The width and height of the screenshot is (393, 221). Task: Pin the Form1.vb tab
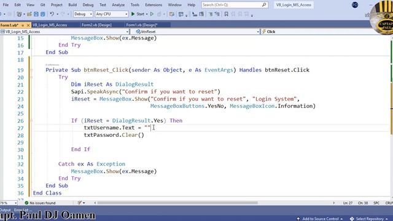[23, 25]
